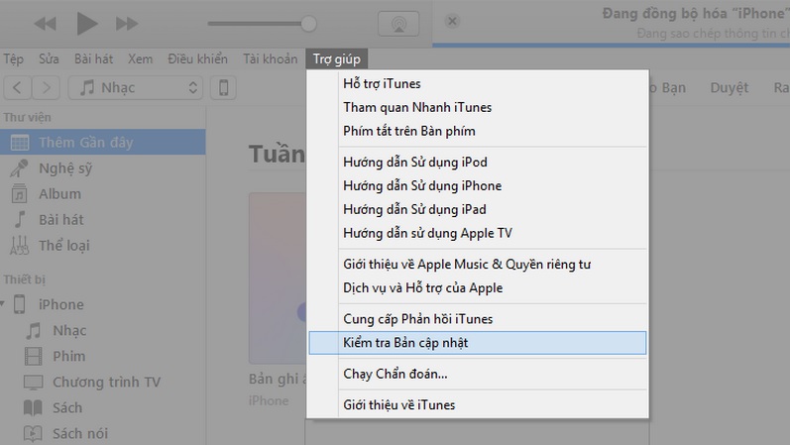The image size is (790, 445).
Task: Choose Chạy Chẩn đoán...
Action: pyautogui.click(x=478, y=374)
